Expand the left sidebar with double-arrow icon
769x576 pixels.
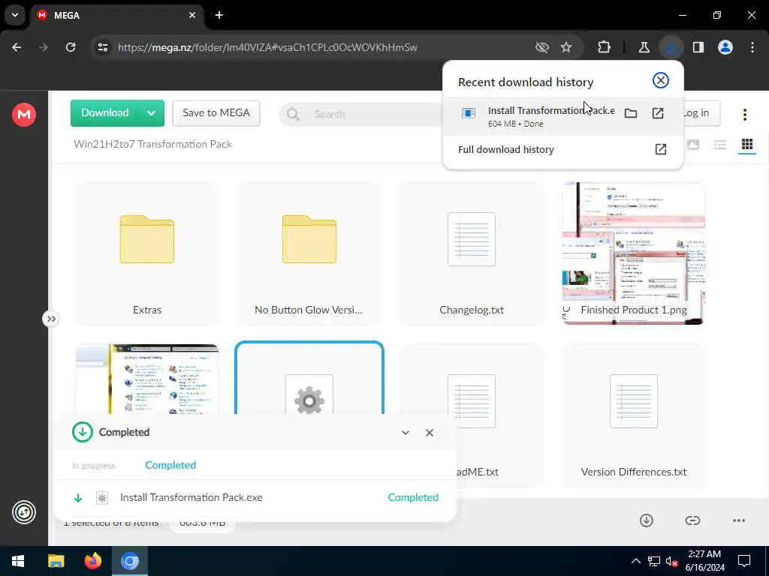coord(50,319)
